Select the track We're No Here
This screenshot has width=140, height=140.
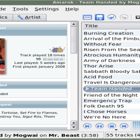click(111, 117)
